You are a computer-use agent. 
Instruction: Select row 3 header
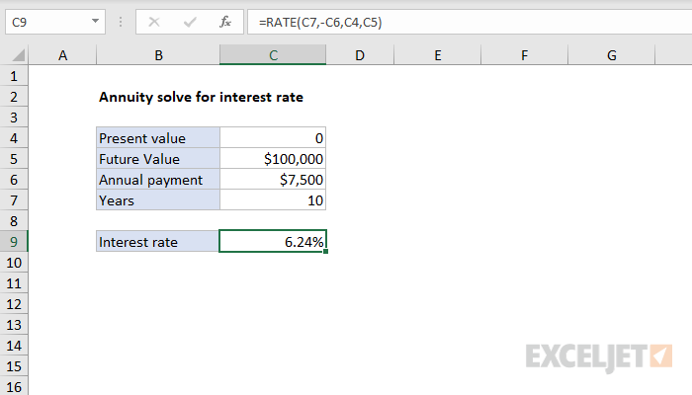pos(14,118)
